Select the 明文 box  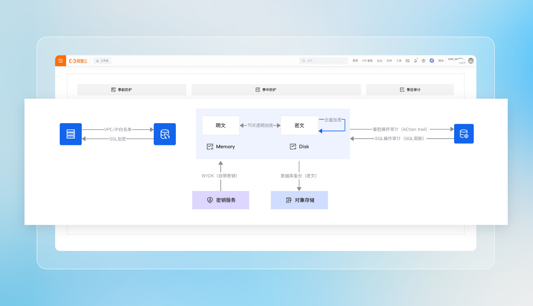coord(221,125)
